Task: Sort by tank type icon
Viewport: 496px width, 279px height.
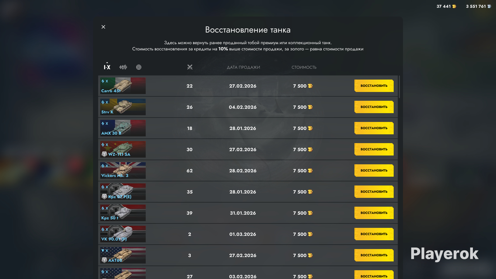Action: [123, 67]
